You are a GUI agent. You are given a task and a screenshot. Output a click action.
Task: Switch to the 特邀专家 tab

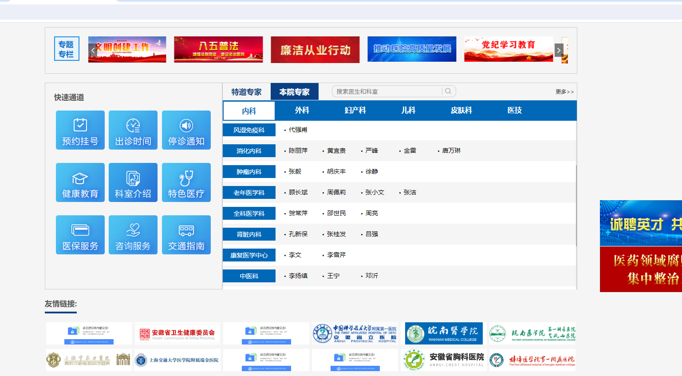(247, 92)
